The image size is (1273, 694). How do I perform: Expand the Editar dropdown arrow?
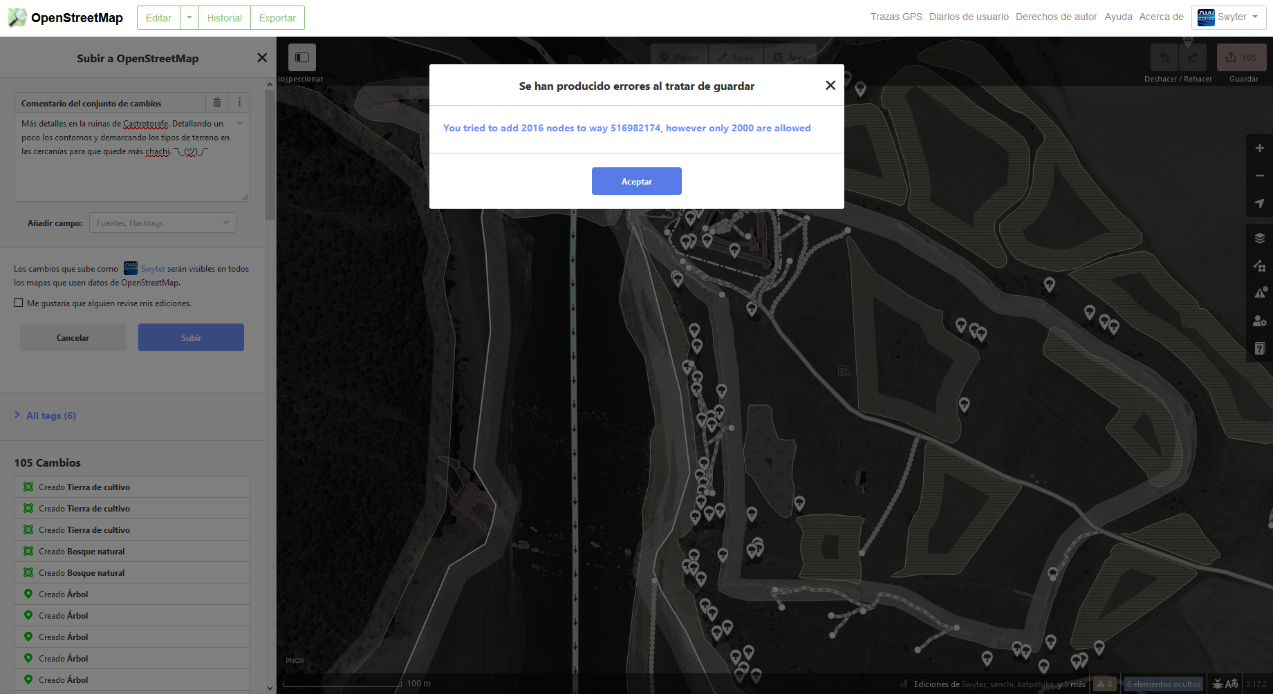(x=189, y=18)
